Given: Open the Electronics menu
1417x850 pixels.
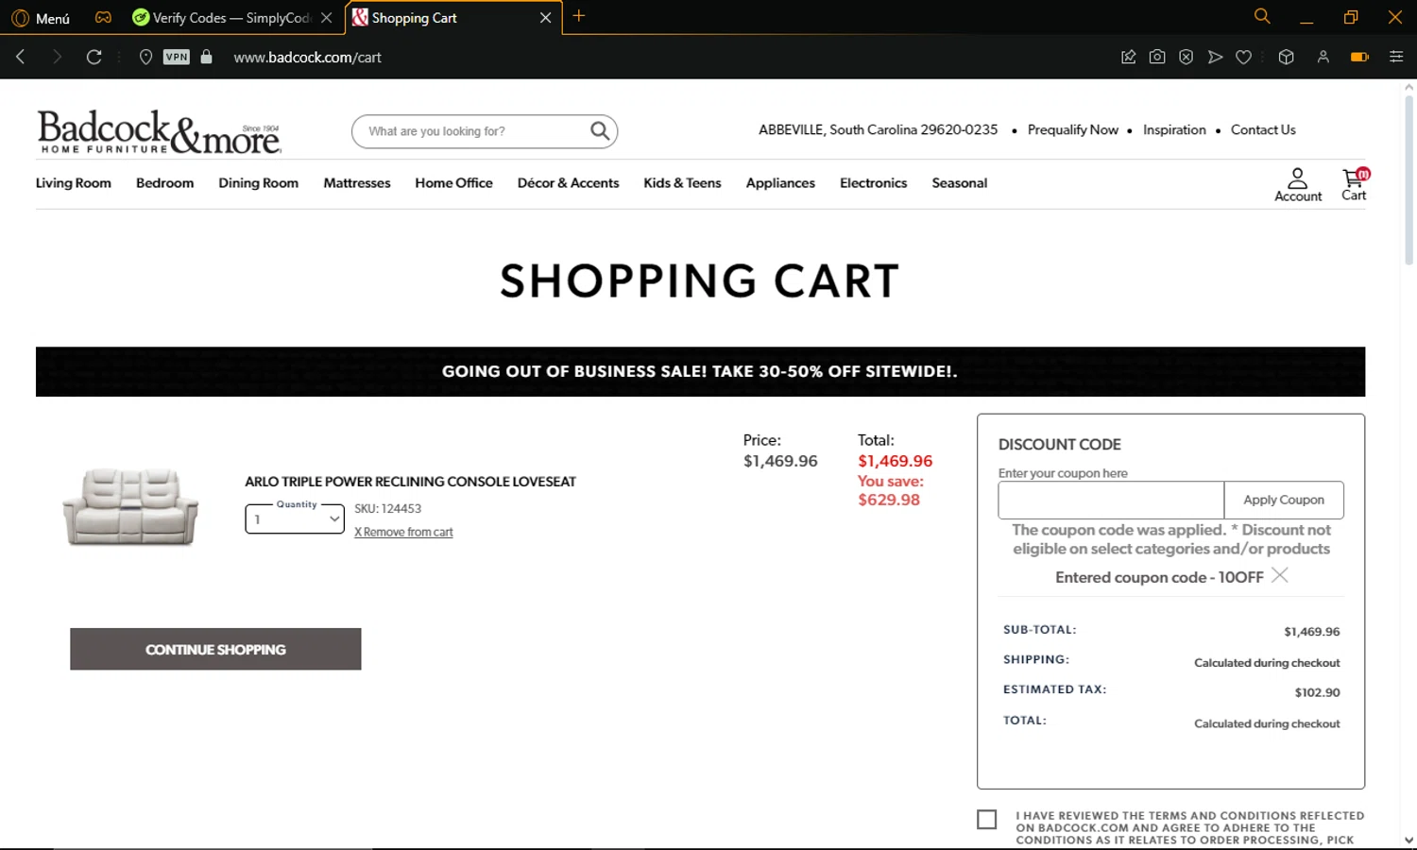Looking at the screenshot, I should pos(873,183).
